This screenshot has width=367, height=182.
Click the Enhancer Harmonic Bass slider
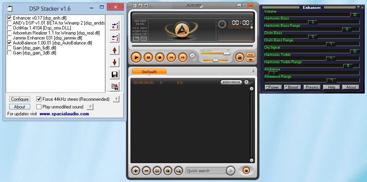coord(312,22)
